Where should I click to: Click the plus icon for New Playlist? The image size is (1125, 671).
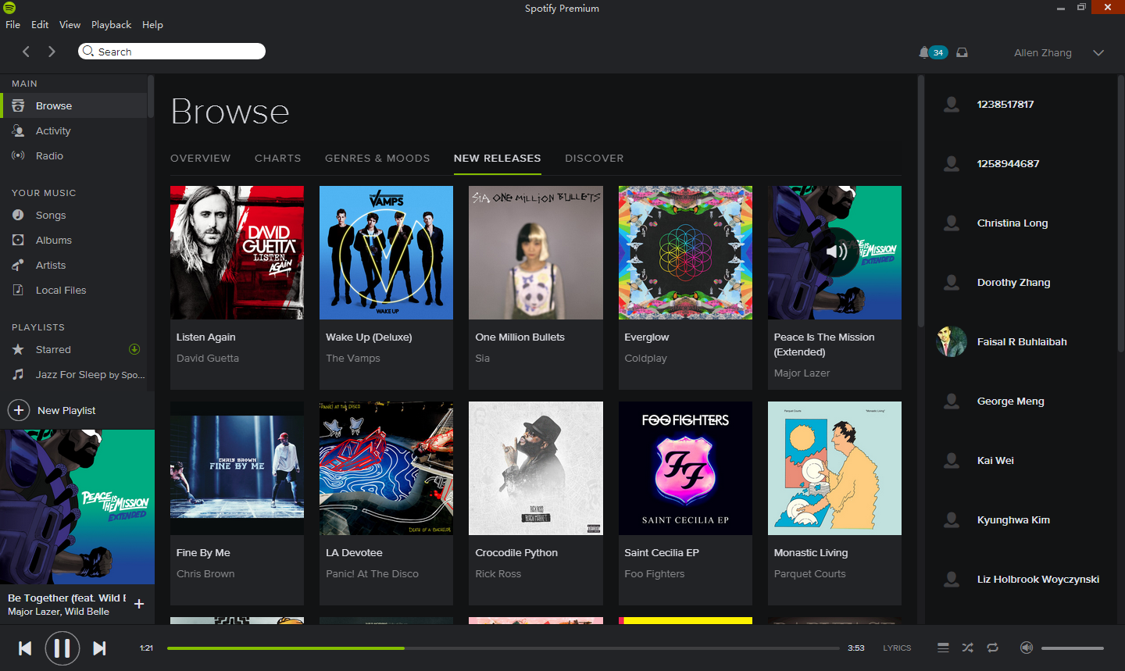(x=19, y=410)
